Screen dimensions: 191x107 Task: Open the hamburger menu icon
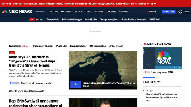[x=187, y=12]
